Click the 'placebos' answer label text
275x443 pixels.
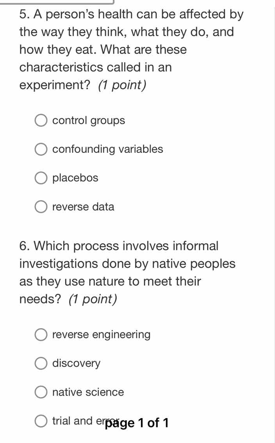(x=75, y=178)
